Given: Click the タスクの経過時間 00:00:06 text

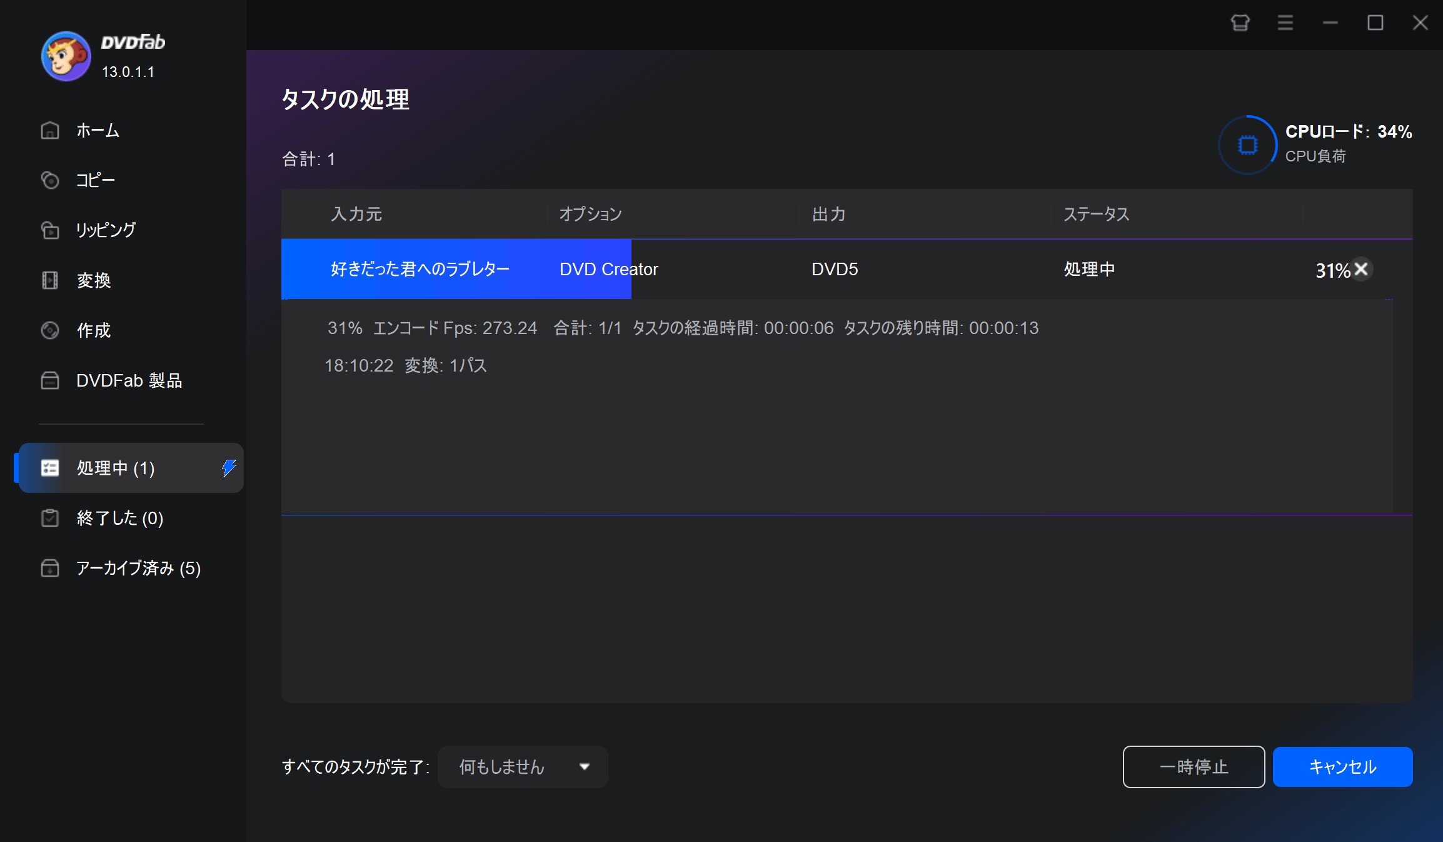Looking at the screenshot, I should (x=733, y=328).
